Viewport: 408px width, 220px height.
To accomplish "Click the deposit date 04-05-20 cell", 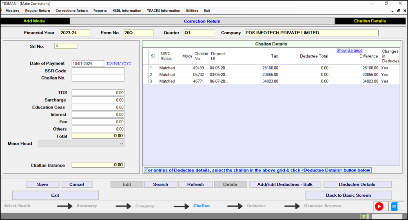I will click(x=219, y=68).
